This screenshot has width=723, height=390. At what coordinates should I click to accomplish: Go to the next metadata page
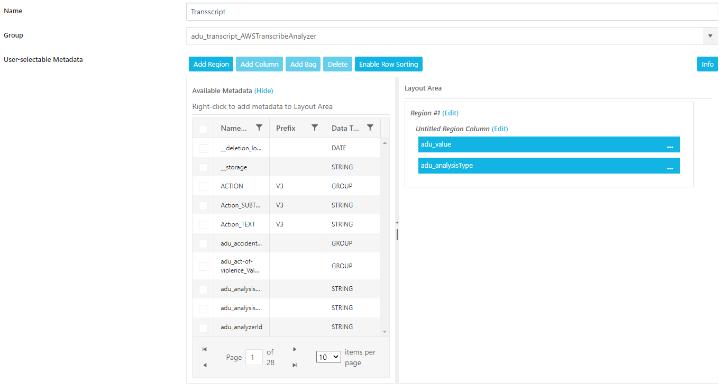295,349
